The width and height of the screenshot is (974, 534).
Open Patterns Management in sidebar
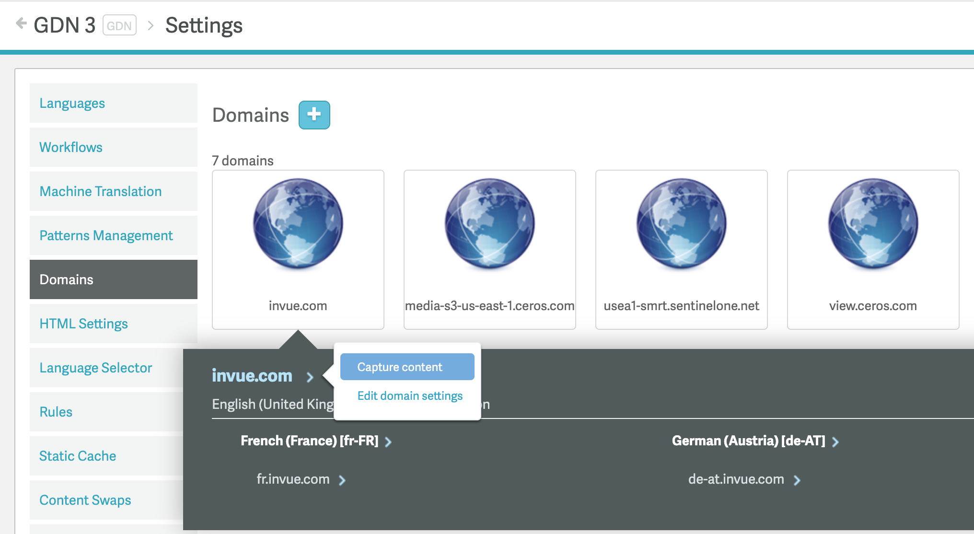pos(106,235)
